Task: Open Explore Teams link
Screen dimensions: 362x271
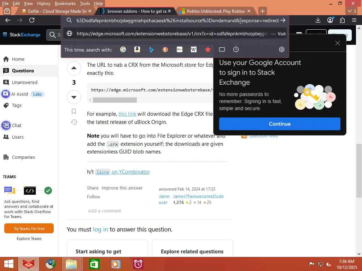Action: coord(29,239)
